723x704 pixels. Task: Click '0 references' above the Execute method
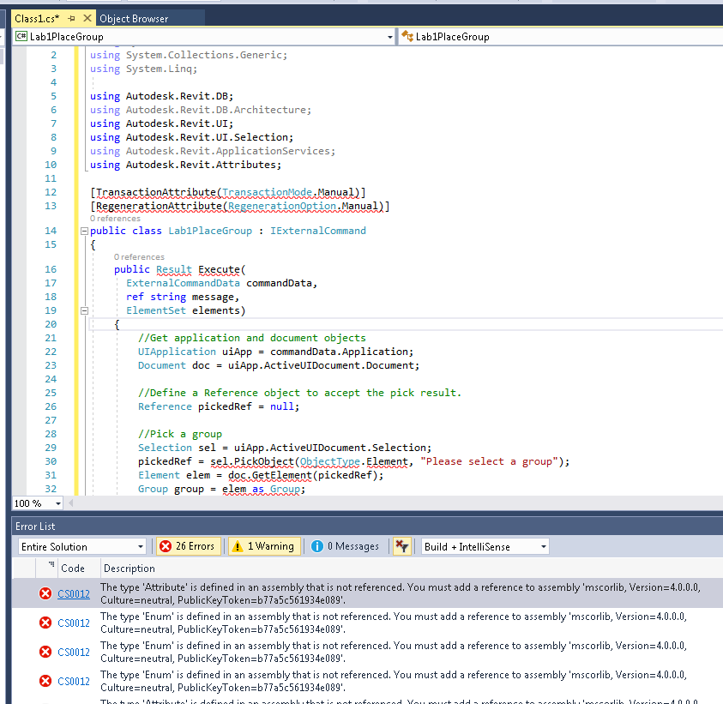point(139,256)
